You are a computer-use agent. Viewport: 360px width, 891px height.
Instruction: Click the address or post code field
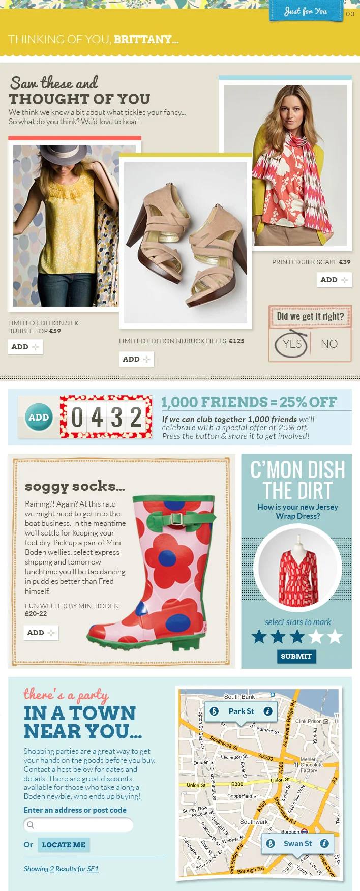click(78, 825)
